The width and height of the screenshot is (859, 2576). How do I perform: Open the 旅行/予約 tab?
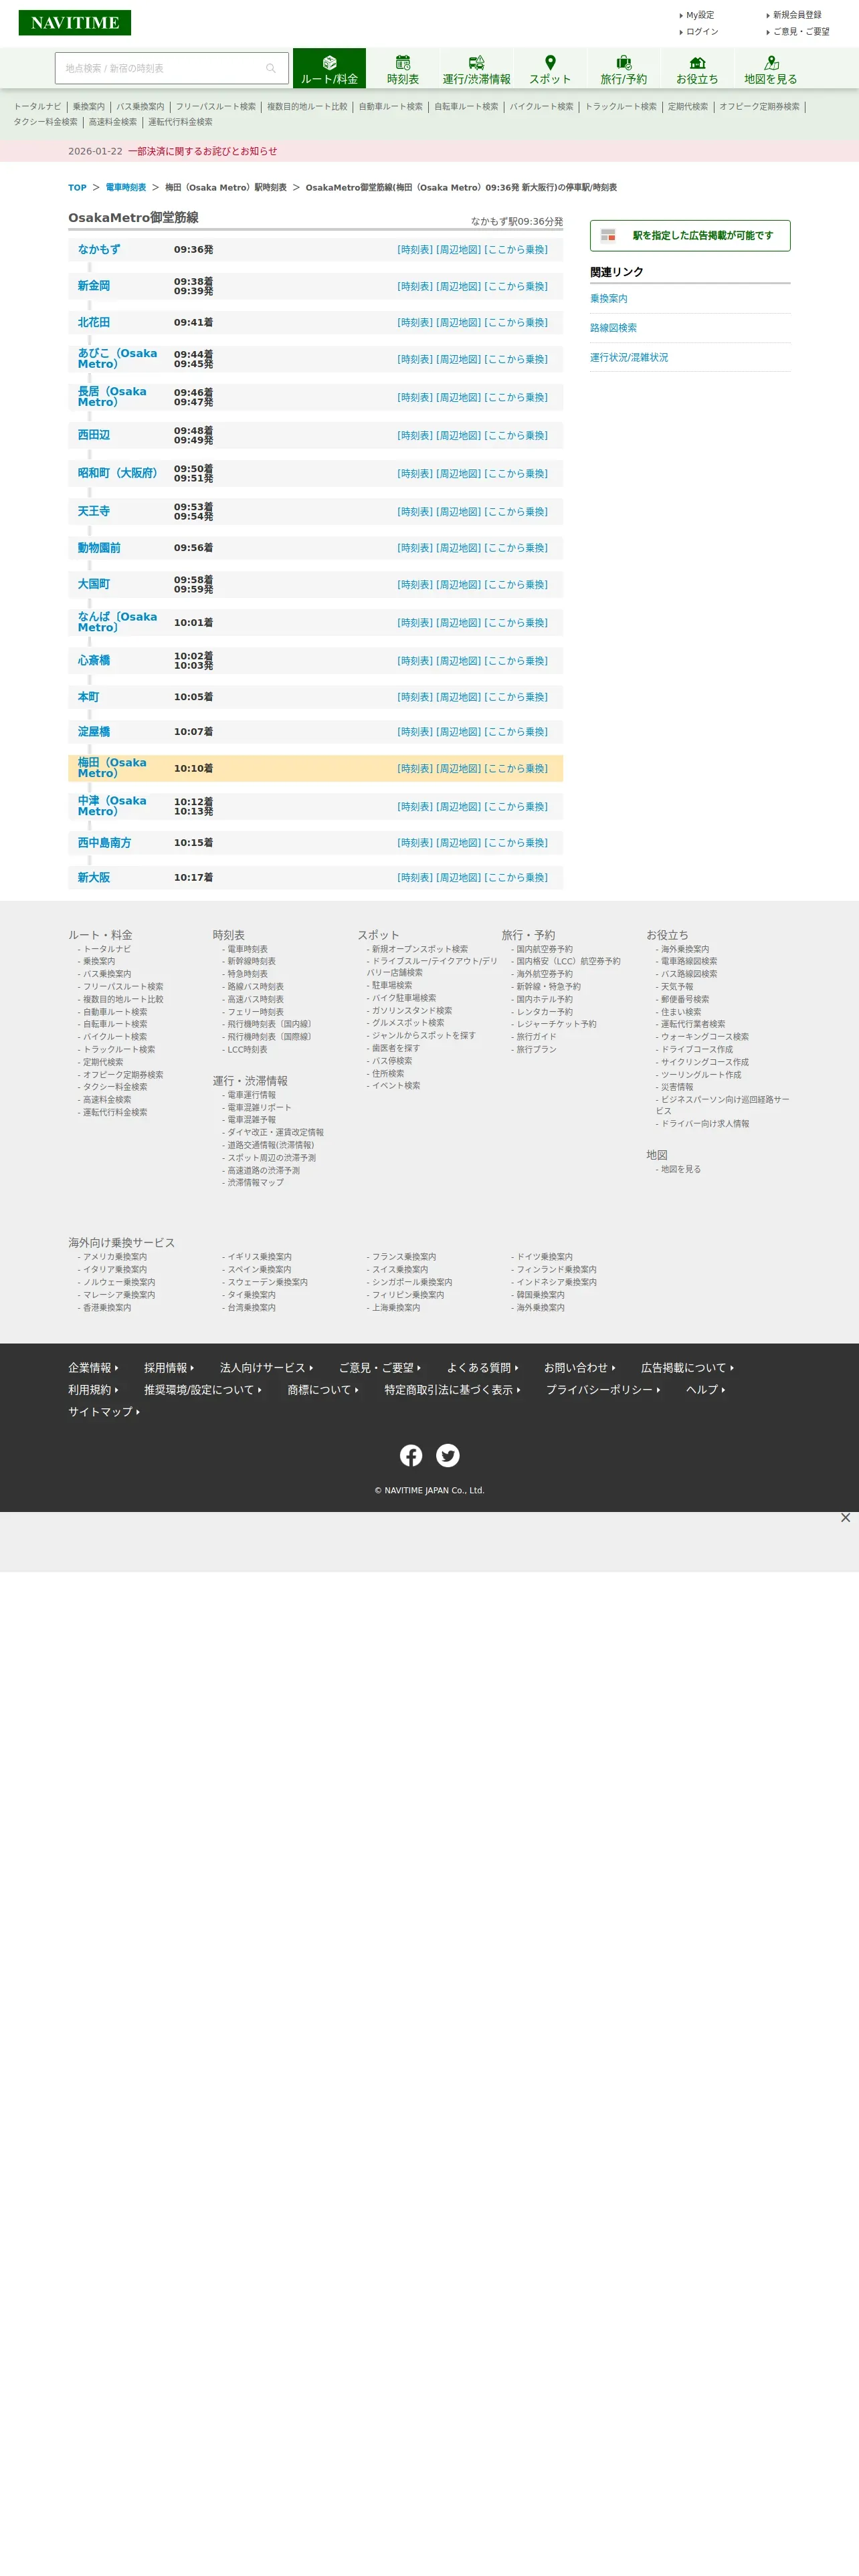pos(623,69)
